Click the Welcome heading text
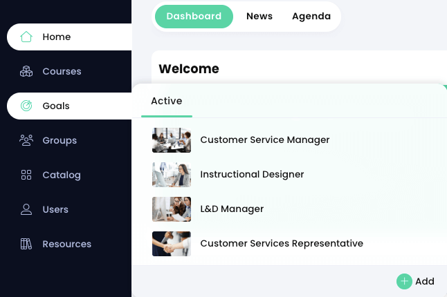The width and height of the screenshot is (447, 297). tap(189, 69)
